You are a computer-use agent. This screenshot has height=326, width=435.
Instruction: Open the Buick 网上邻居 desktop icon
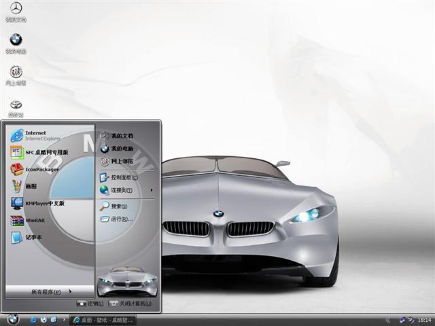(x=16, y=73)
